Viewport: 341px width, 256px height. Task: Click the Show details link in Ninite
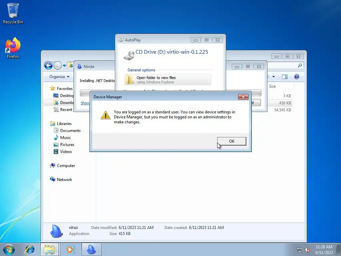coord(85,103)
